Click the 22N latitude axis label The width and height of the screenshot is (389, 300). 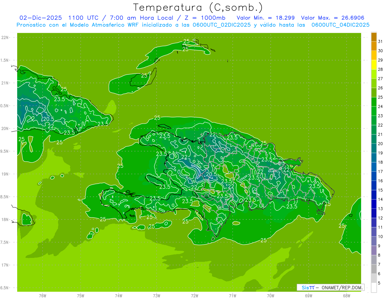click(x=6, y=38)
